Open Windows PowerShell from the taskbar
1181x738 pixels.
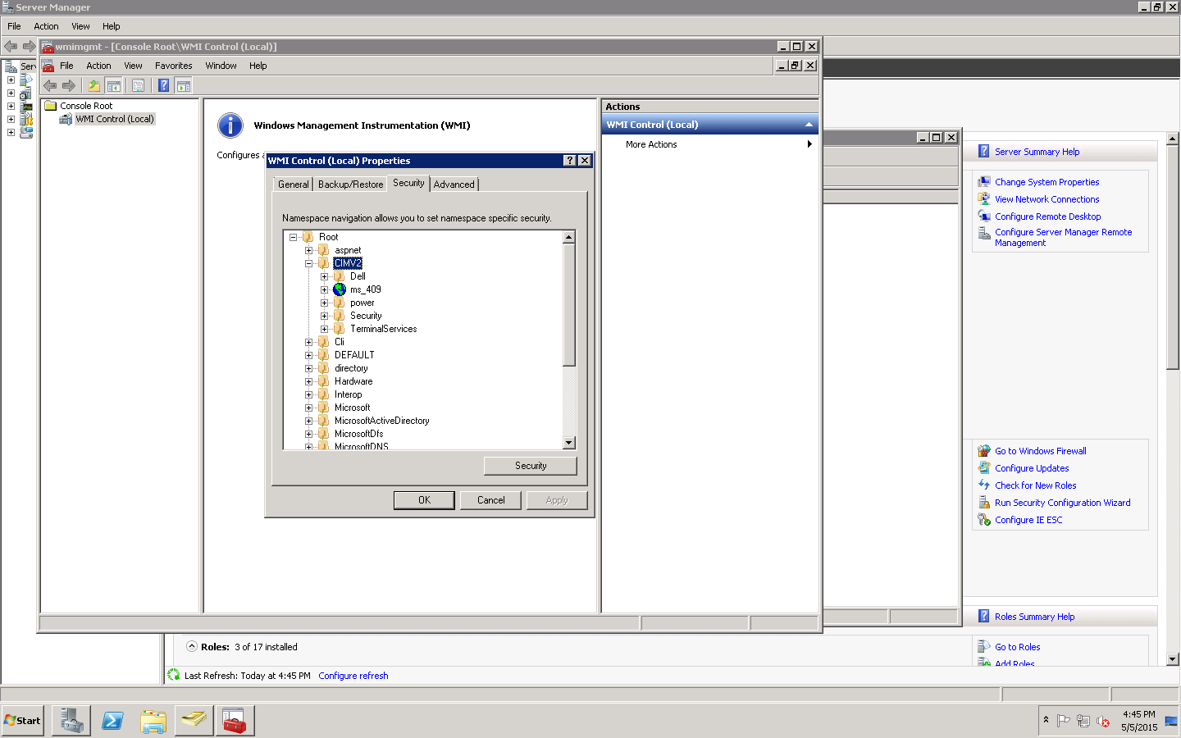click(x=112, y=720)
